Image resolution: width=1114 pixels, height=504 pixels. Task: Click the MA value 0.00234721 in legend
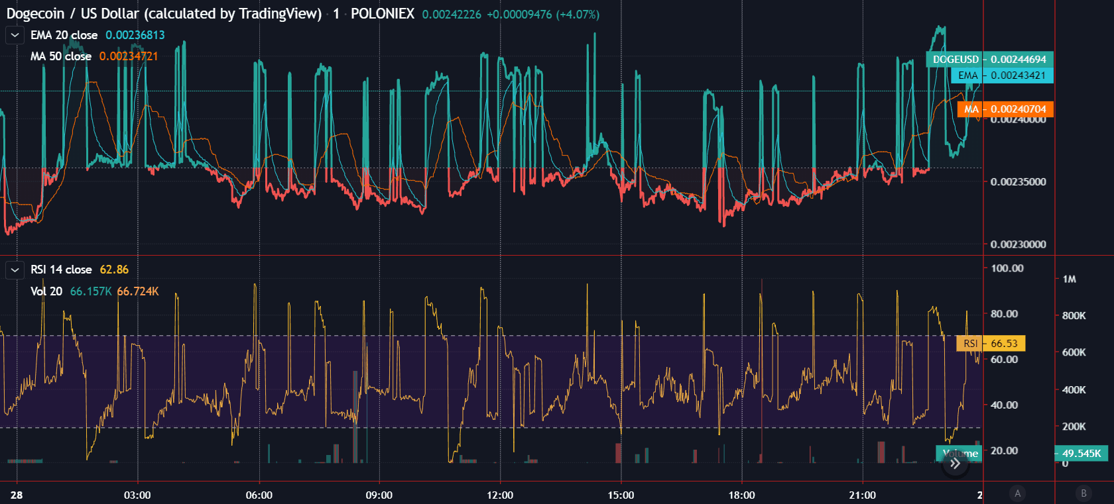pyautogui.click(x=129, y=56)
